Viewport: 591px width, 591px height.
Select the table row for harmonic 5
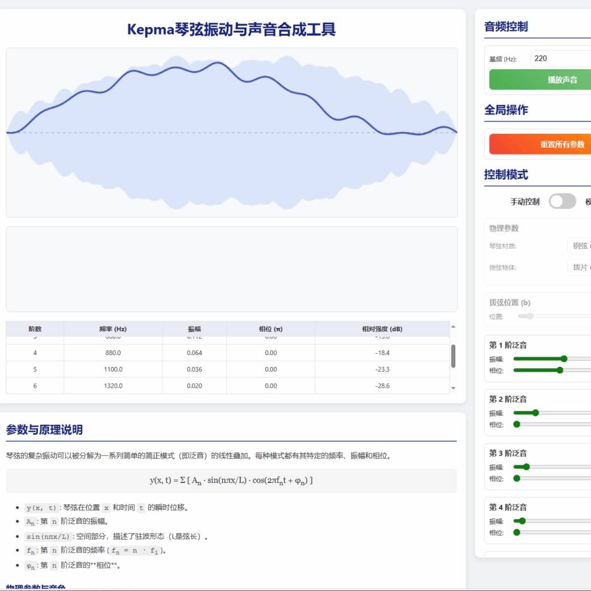[x=227, y=369]
